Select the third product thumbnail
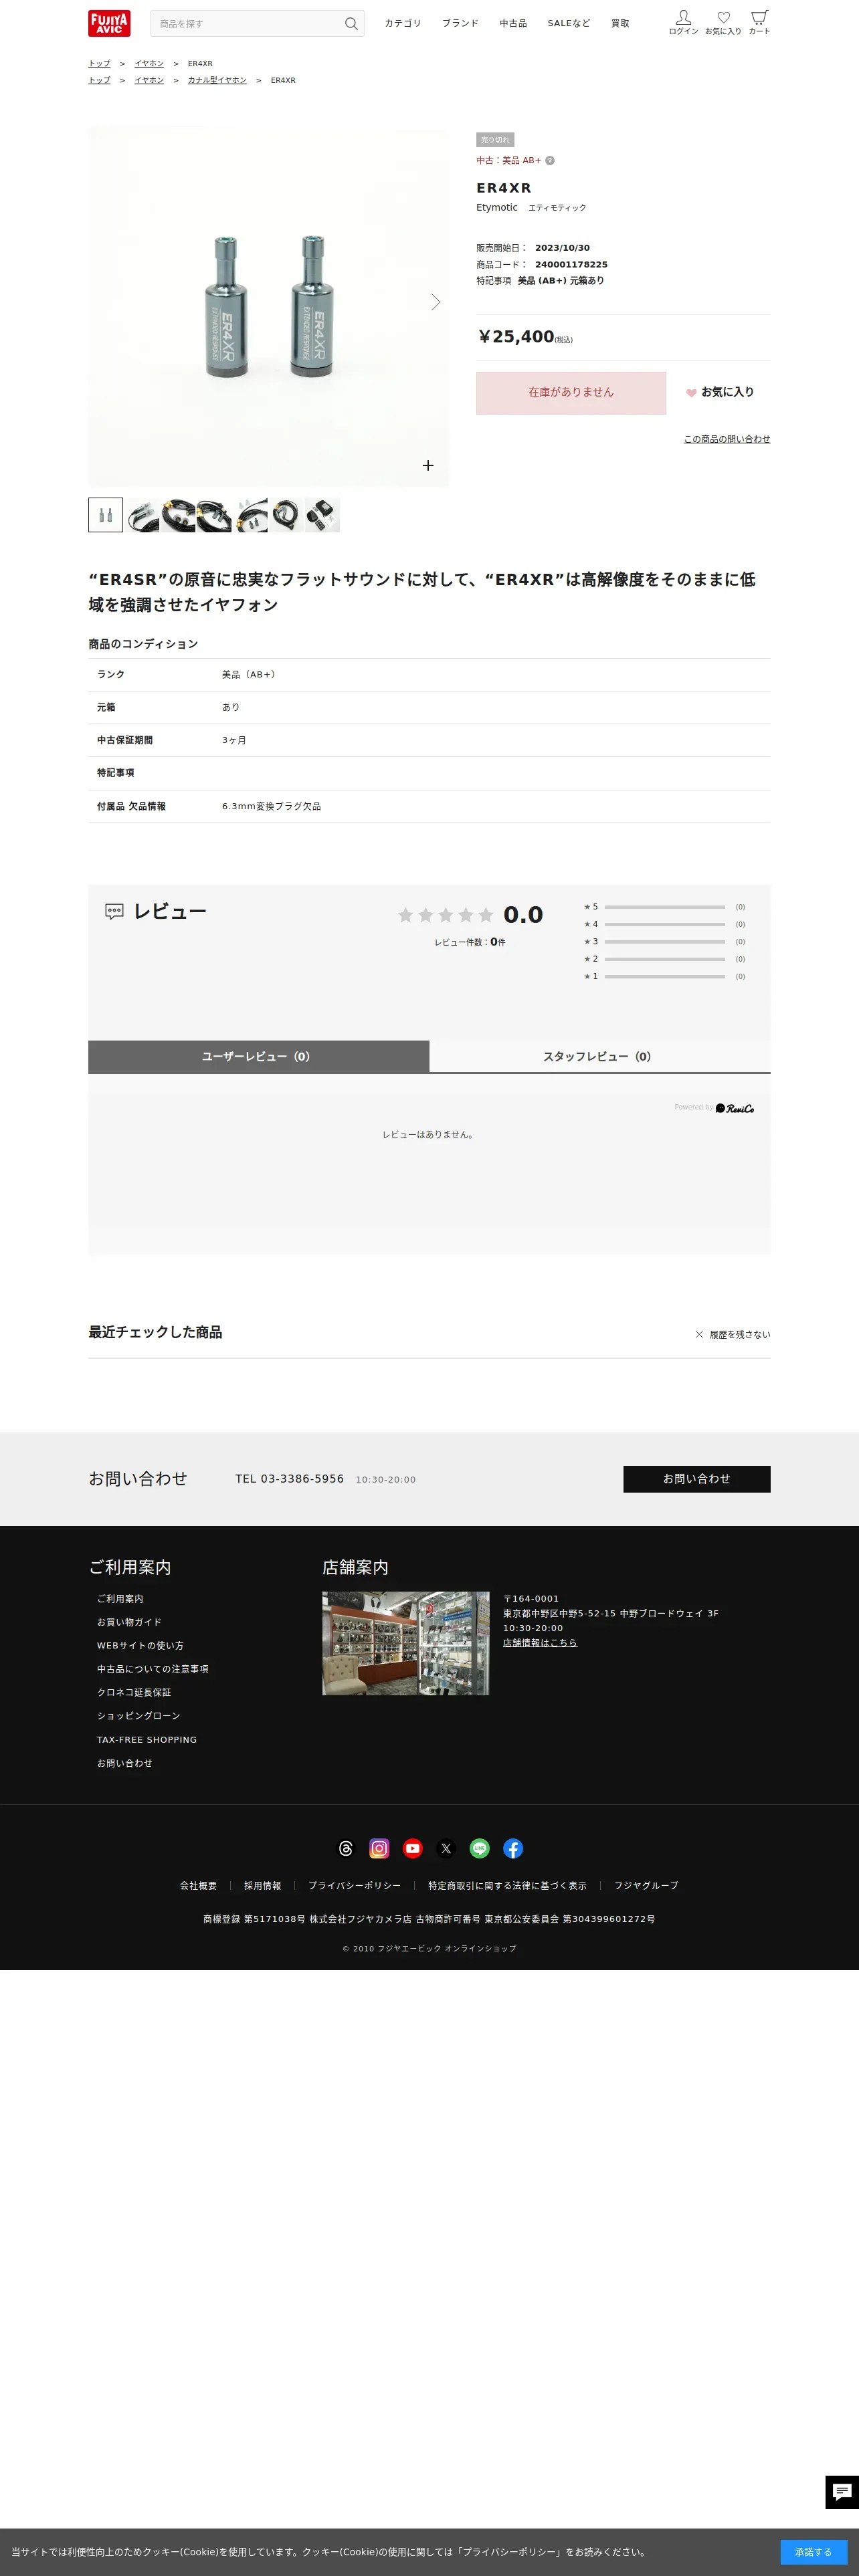Image resolution: width=859 pixels, height=2576 pixels. [179, 515]
